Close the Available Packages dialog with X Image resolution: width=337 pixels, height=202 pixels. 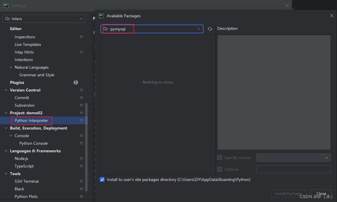[x=332, y=16]
